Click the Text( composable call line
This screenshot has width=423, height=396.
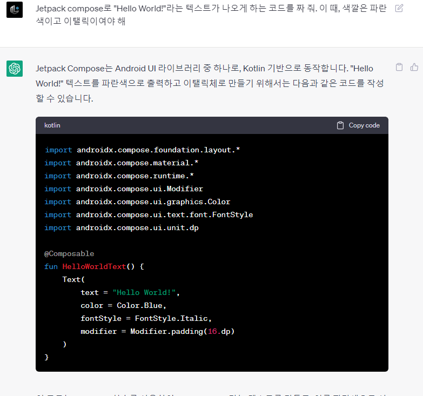pos(73,279)
